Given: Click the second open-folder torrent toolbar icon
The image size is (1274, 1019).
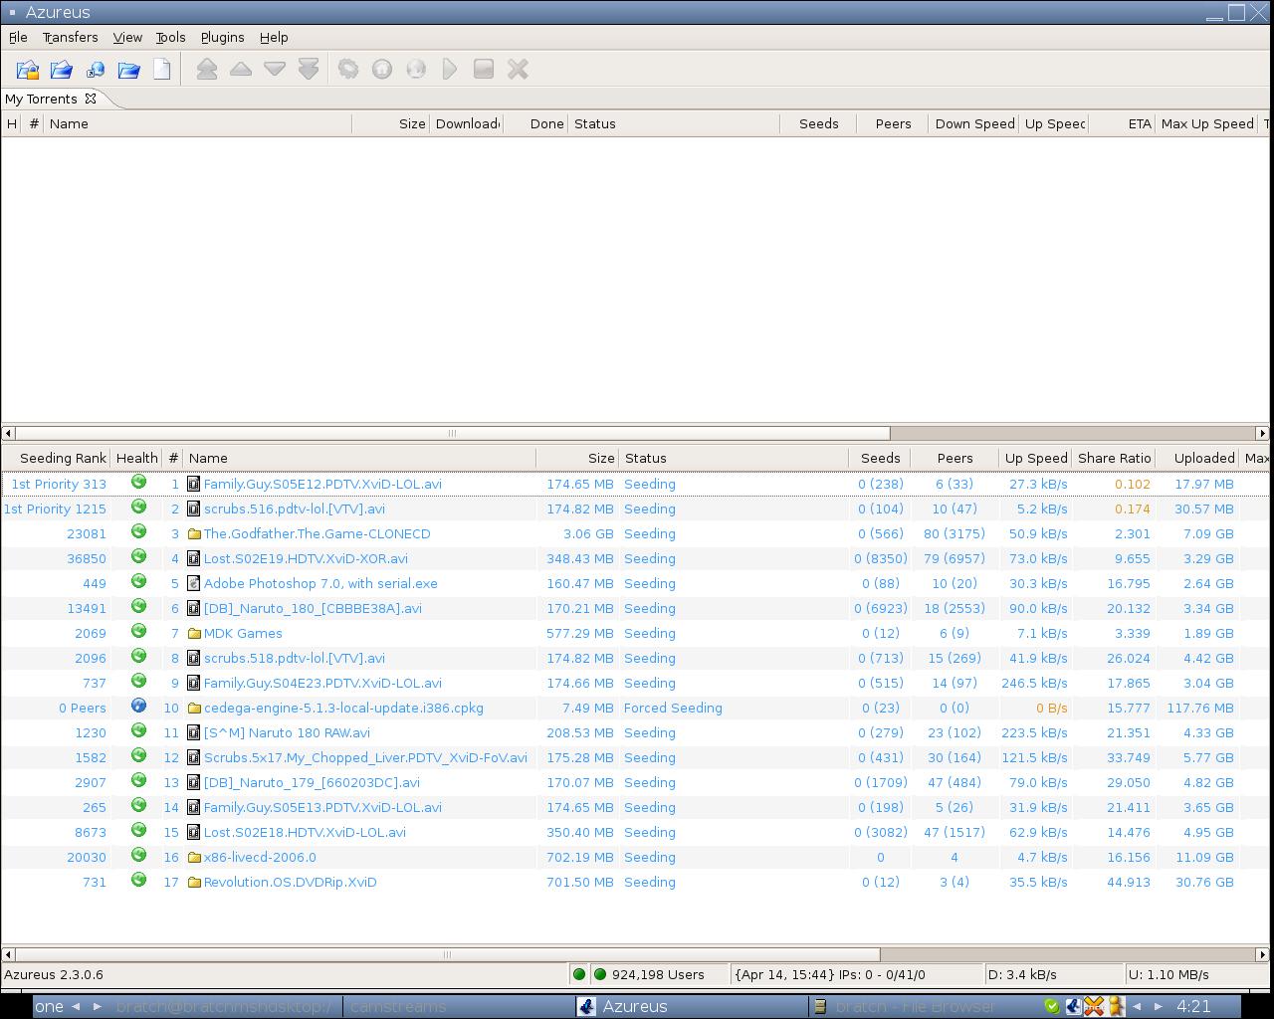Looking at the screenshot, I should [x=62, y=70].
